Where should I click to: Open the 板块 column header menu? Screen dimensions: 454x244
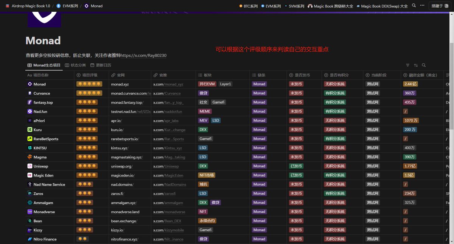(x=206, y=75)
